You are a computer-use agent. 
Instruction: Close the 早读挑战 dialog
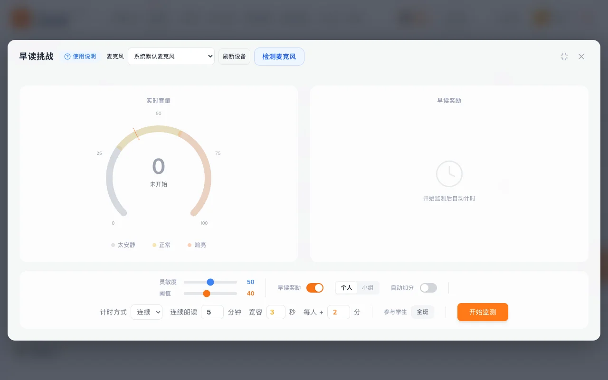click(x=581, y=57)
